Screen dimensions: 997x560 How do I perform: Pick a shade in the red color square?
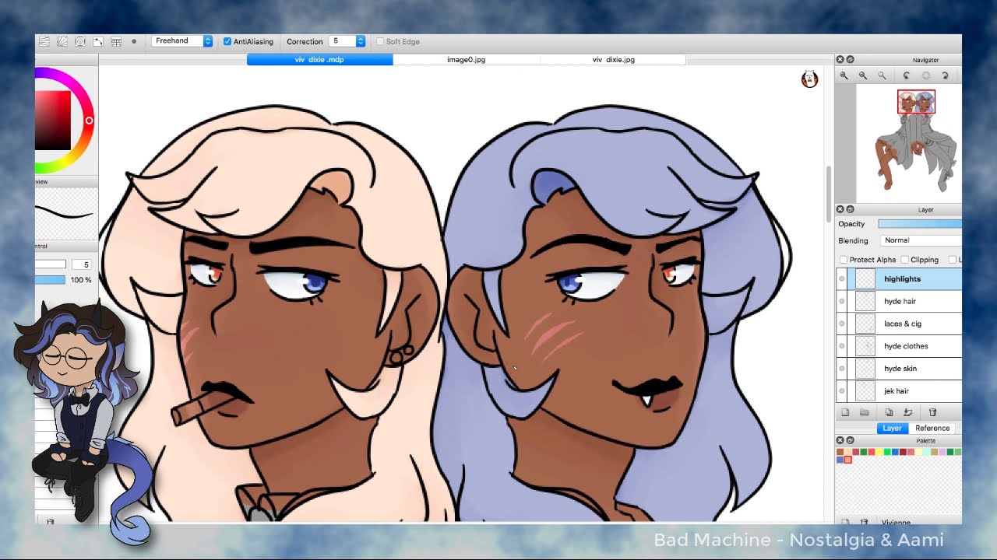[53, 121]
